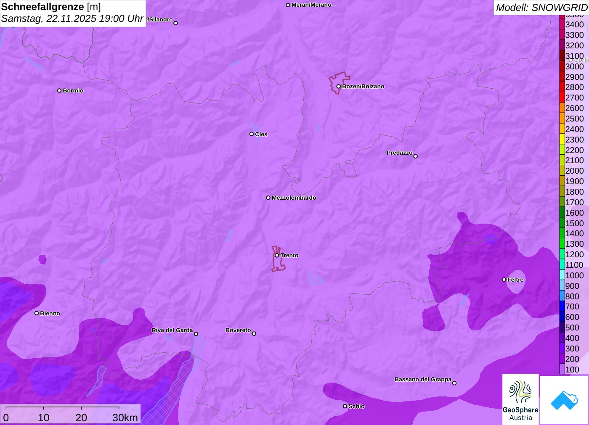Click the 3400 legend value
This screenshot has height=425, width=589.
click(x=574, y=24)
